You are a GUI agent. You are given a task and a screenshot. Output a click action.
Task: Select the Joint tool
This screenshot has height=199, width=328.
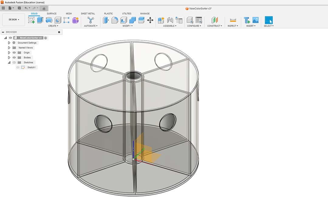click(x=170, y=20)
